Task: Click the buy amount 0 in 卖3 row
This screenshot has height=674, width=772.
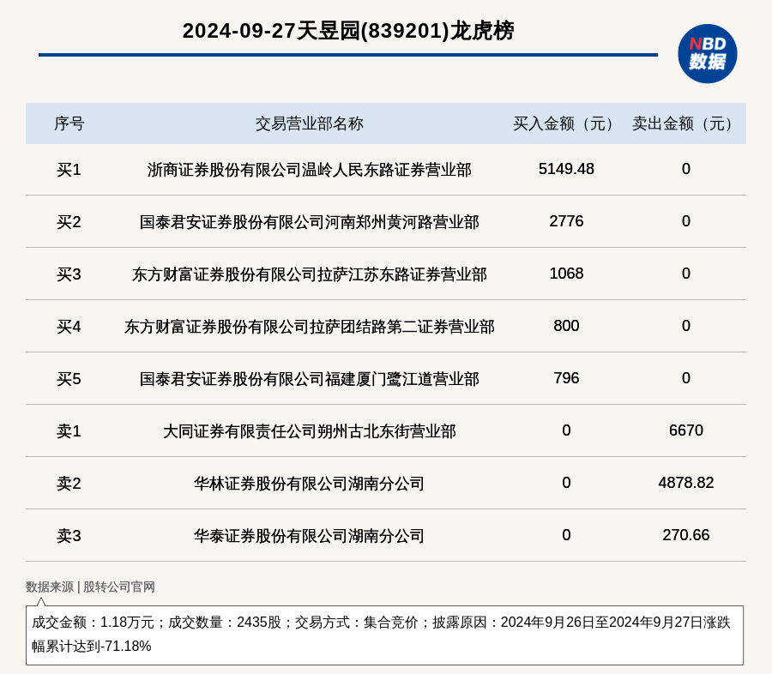Action: (x=566, y=535)
